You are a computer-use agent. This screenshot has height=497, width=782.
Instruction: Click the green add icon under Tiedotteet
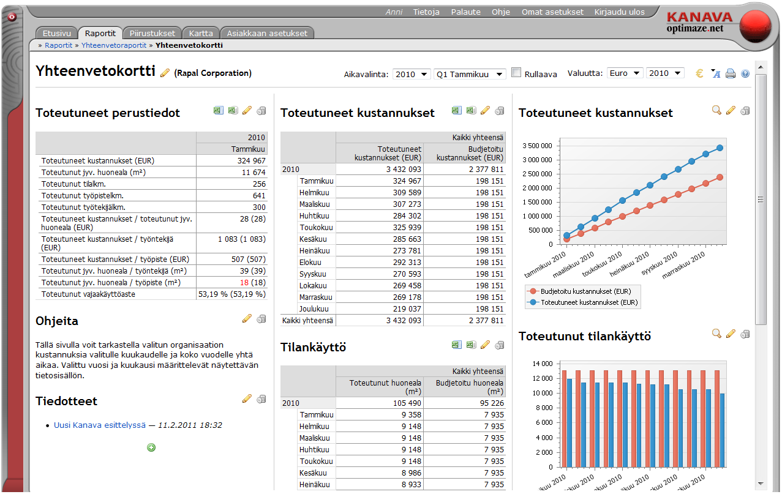pos(151,447)
